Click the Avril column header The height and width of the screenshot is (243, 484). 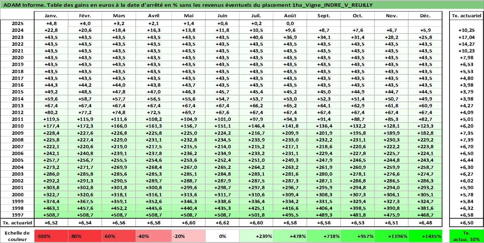click(154, 16)
